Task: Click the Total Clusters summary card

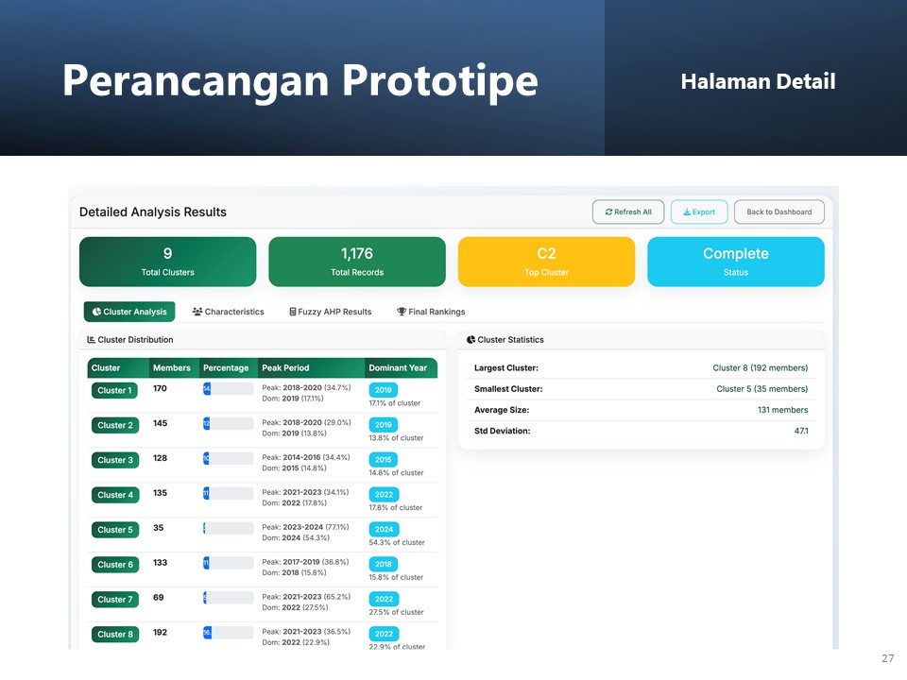Action: tap(167, 262)
